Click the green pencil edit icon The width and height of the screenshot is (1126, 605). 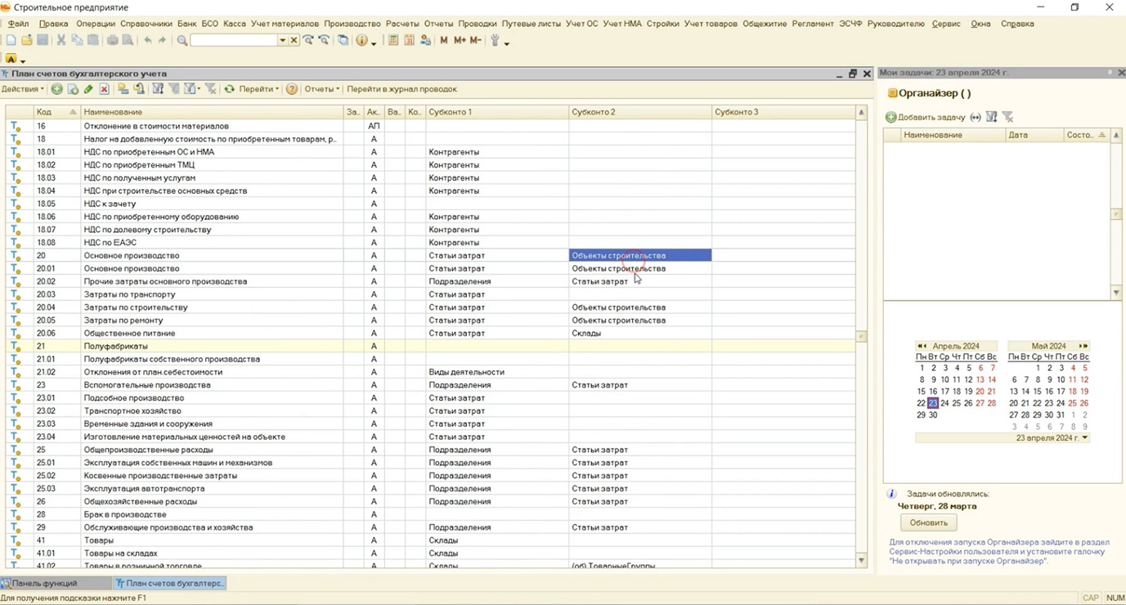pyautogui.click(x=88, y=89)
